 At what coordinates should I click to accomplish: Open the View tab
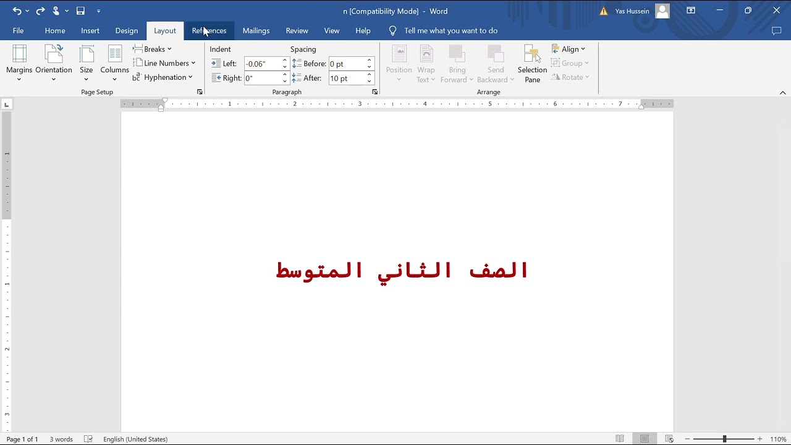click(x=332, y=30)
